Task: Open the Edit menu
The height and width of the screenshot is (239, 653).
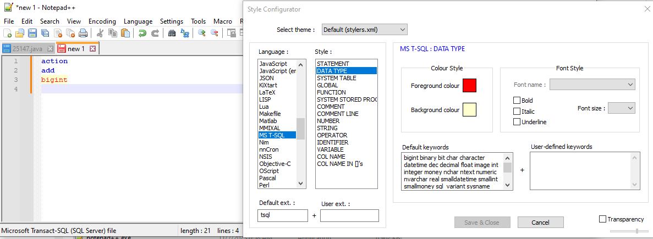Action: [27, 21]
